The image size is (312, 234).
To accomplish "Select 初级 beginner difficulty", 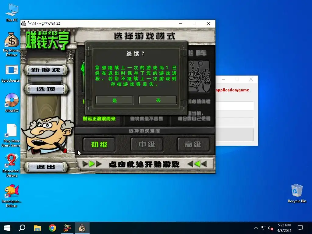I will tap(99, 144).
